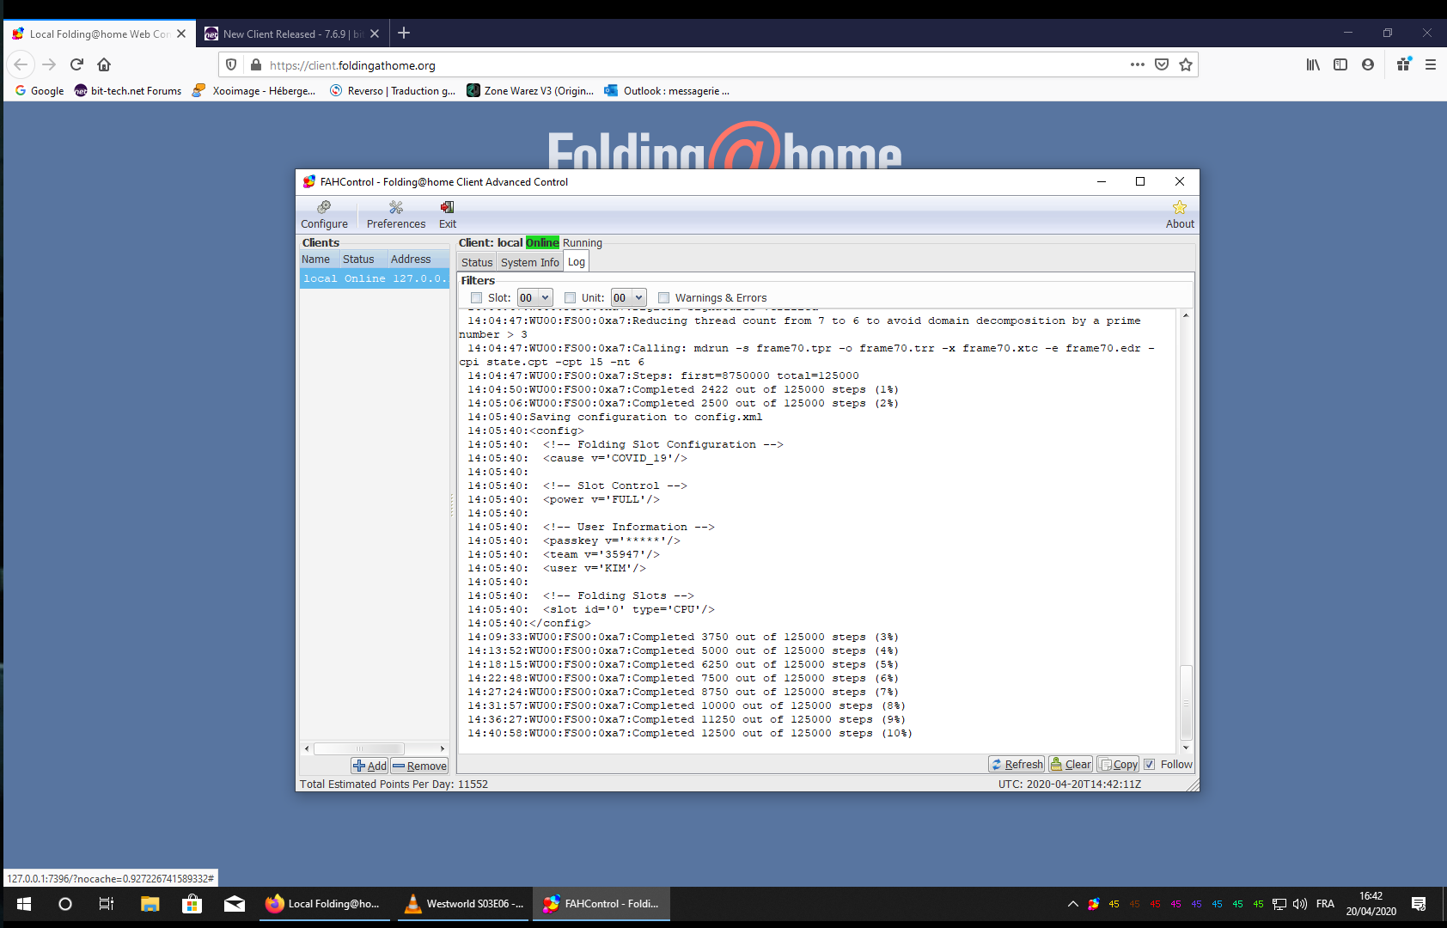This screenshot has width=1447, height=928.
Task: Open Reverso Traduction bookmark
Action: pos(393,91)
